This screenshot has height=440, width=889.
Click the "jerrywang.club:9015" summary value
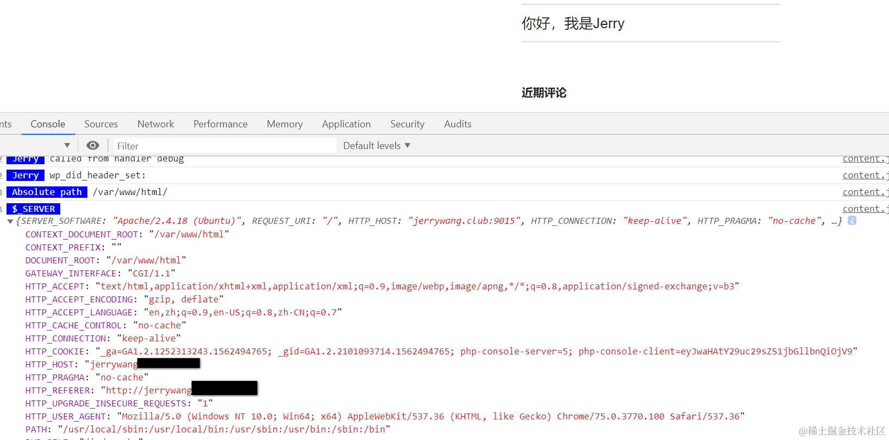point(464,221)
